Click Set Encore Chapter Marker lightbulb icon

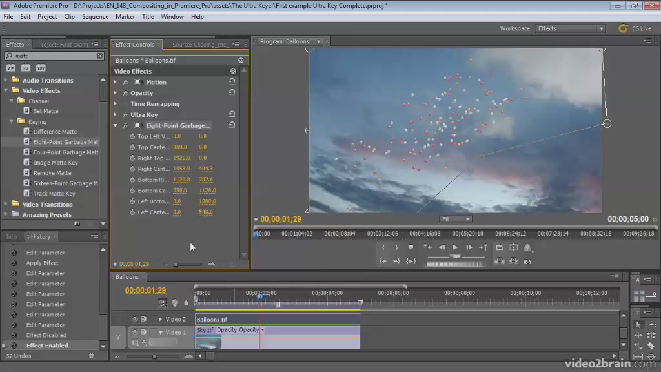[174, 303]
